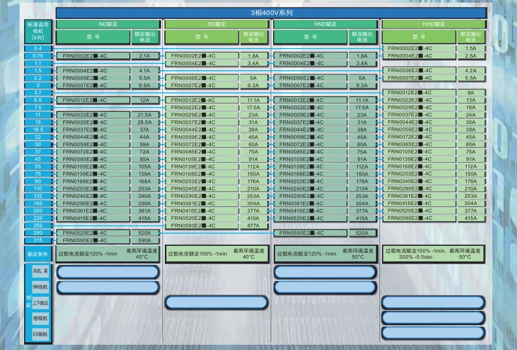This screenshot has height=350, width=517.
Task: Click the HHD column 印刷机 blue bar
Action: pyautogui.click(x=434, y=333)
